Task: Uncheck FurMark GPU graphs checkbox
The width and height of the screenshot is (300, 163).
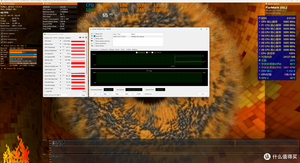Action: [2, 42]
